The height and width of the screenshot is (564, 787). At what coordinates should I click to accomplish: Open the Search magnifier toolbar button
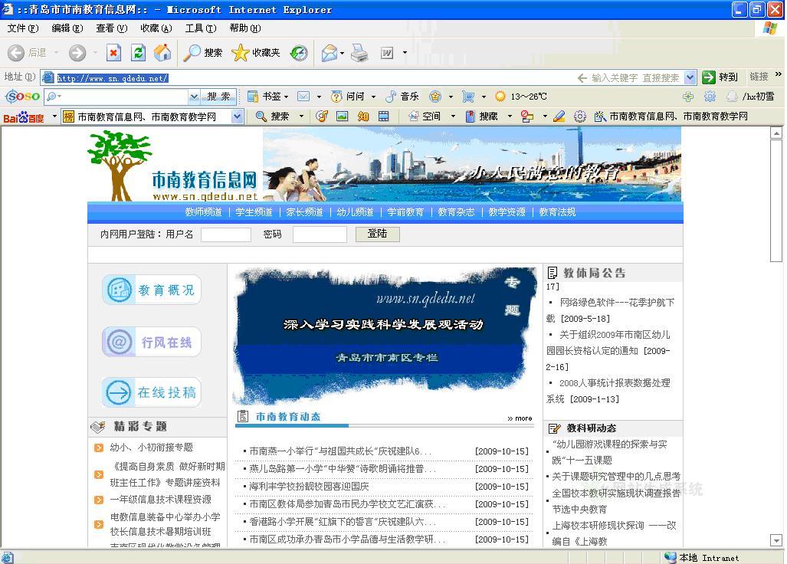click(x=203, y=53)
